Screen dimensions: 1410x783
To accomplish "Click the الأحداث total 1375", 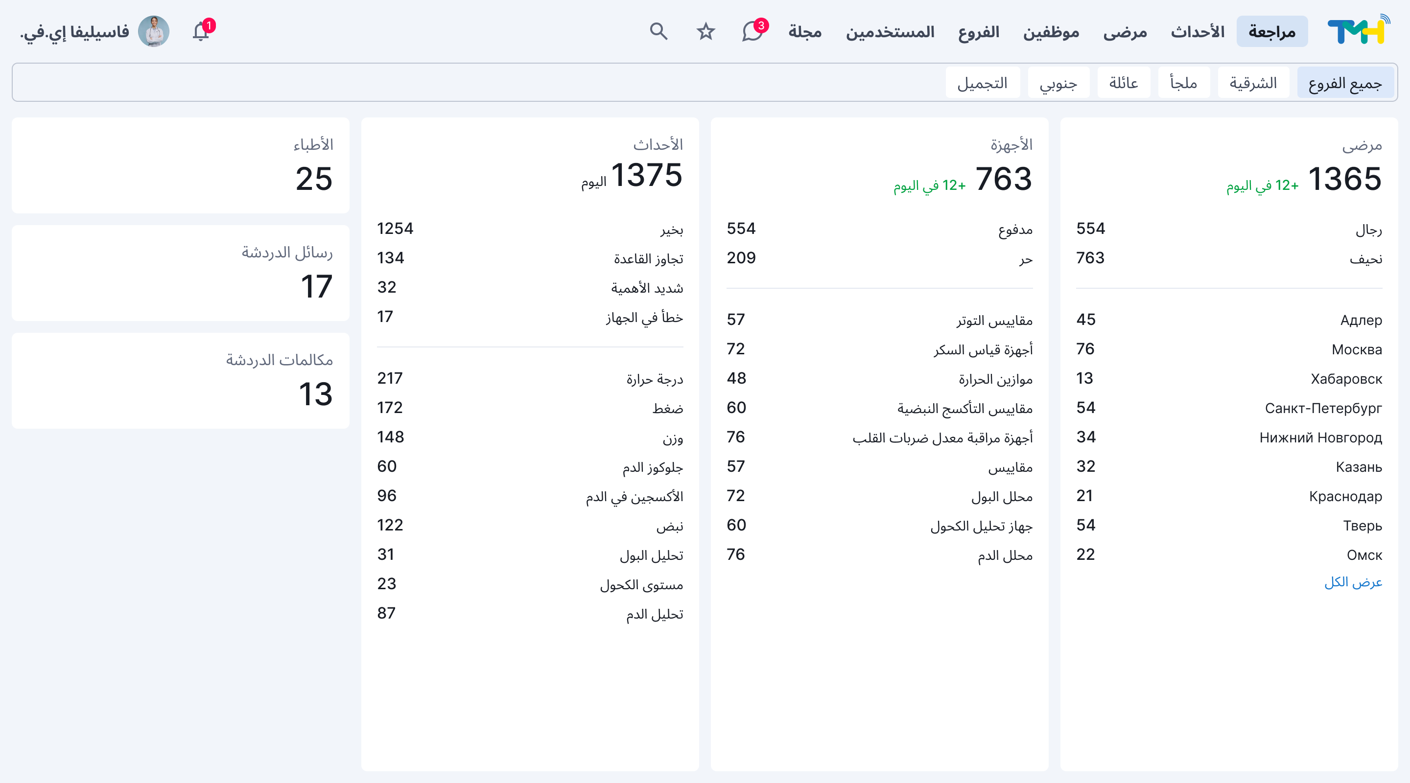I will [646, 175].
